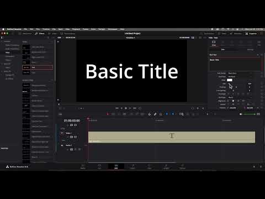
Task: Select the Video inspector icon
Action: pyautogui.click(x=214, y=43)
